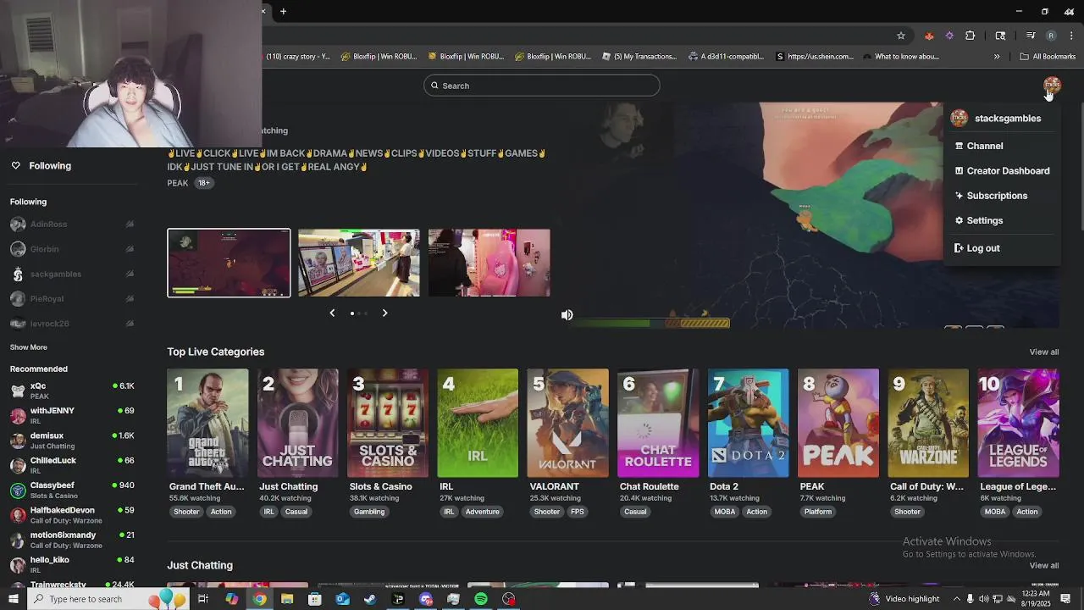Open Discord from the taskbar
Image resolution: width=1084 pixels, height=610 pixels.
(x=426, y=599)
